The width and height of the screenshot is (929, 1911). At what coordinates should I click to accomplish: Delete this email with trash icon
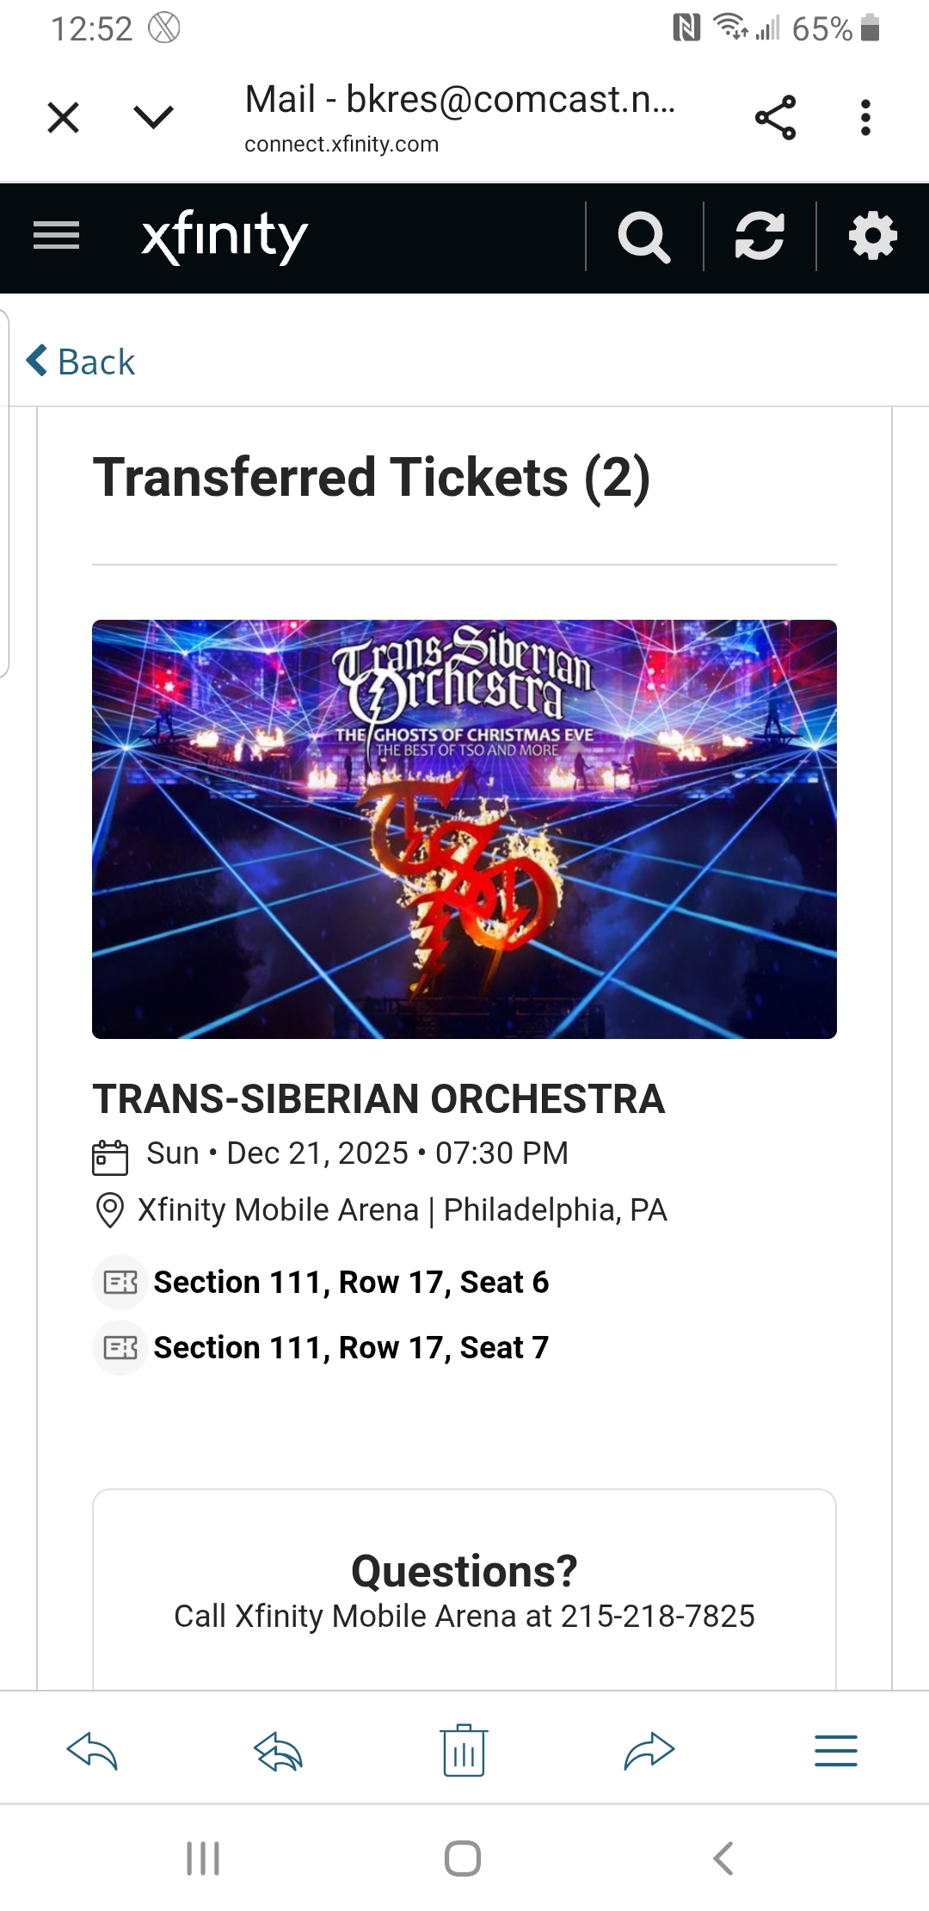coord(464,1751)
